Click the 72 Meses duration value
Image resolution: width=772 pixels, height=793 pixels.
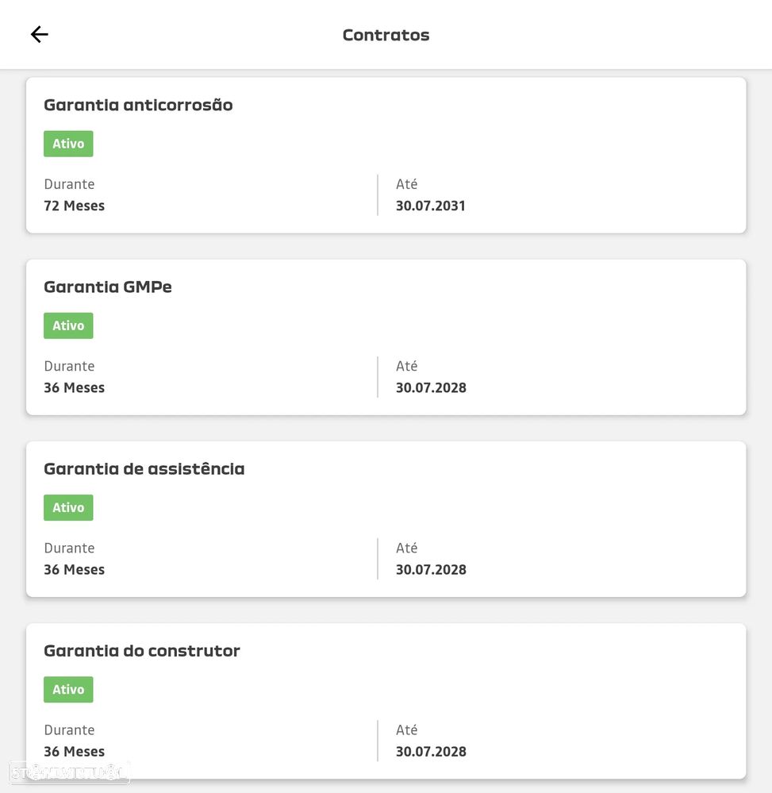pyautogui.click(x=74, y=206)
